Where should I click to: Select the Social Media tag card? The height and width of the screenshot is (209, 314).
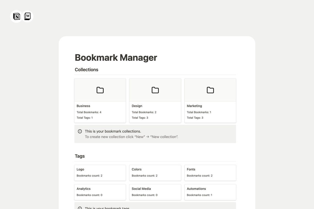[155, 192]
